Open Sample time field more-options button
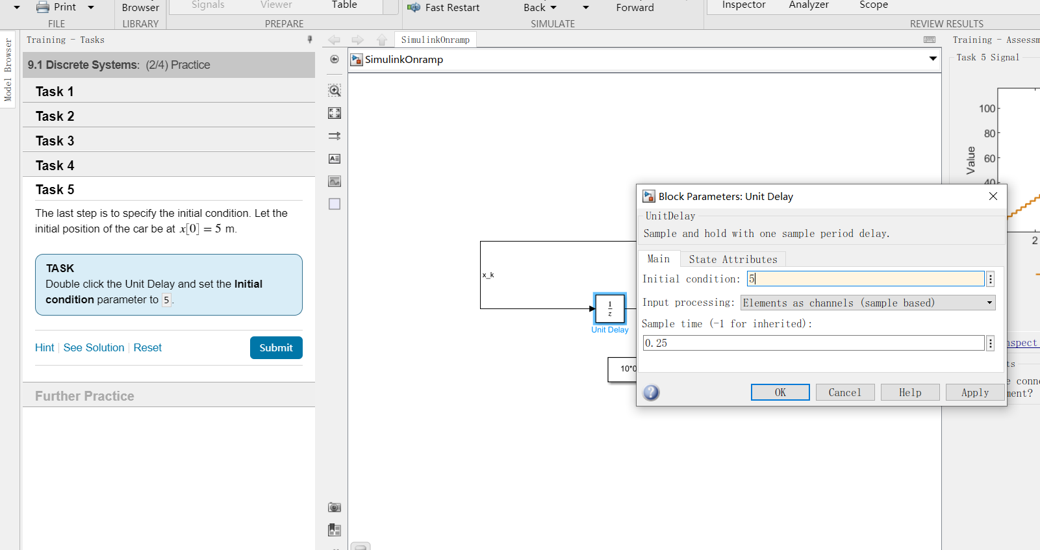Viewport: 1040px width, 550px height. [991, 344]
